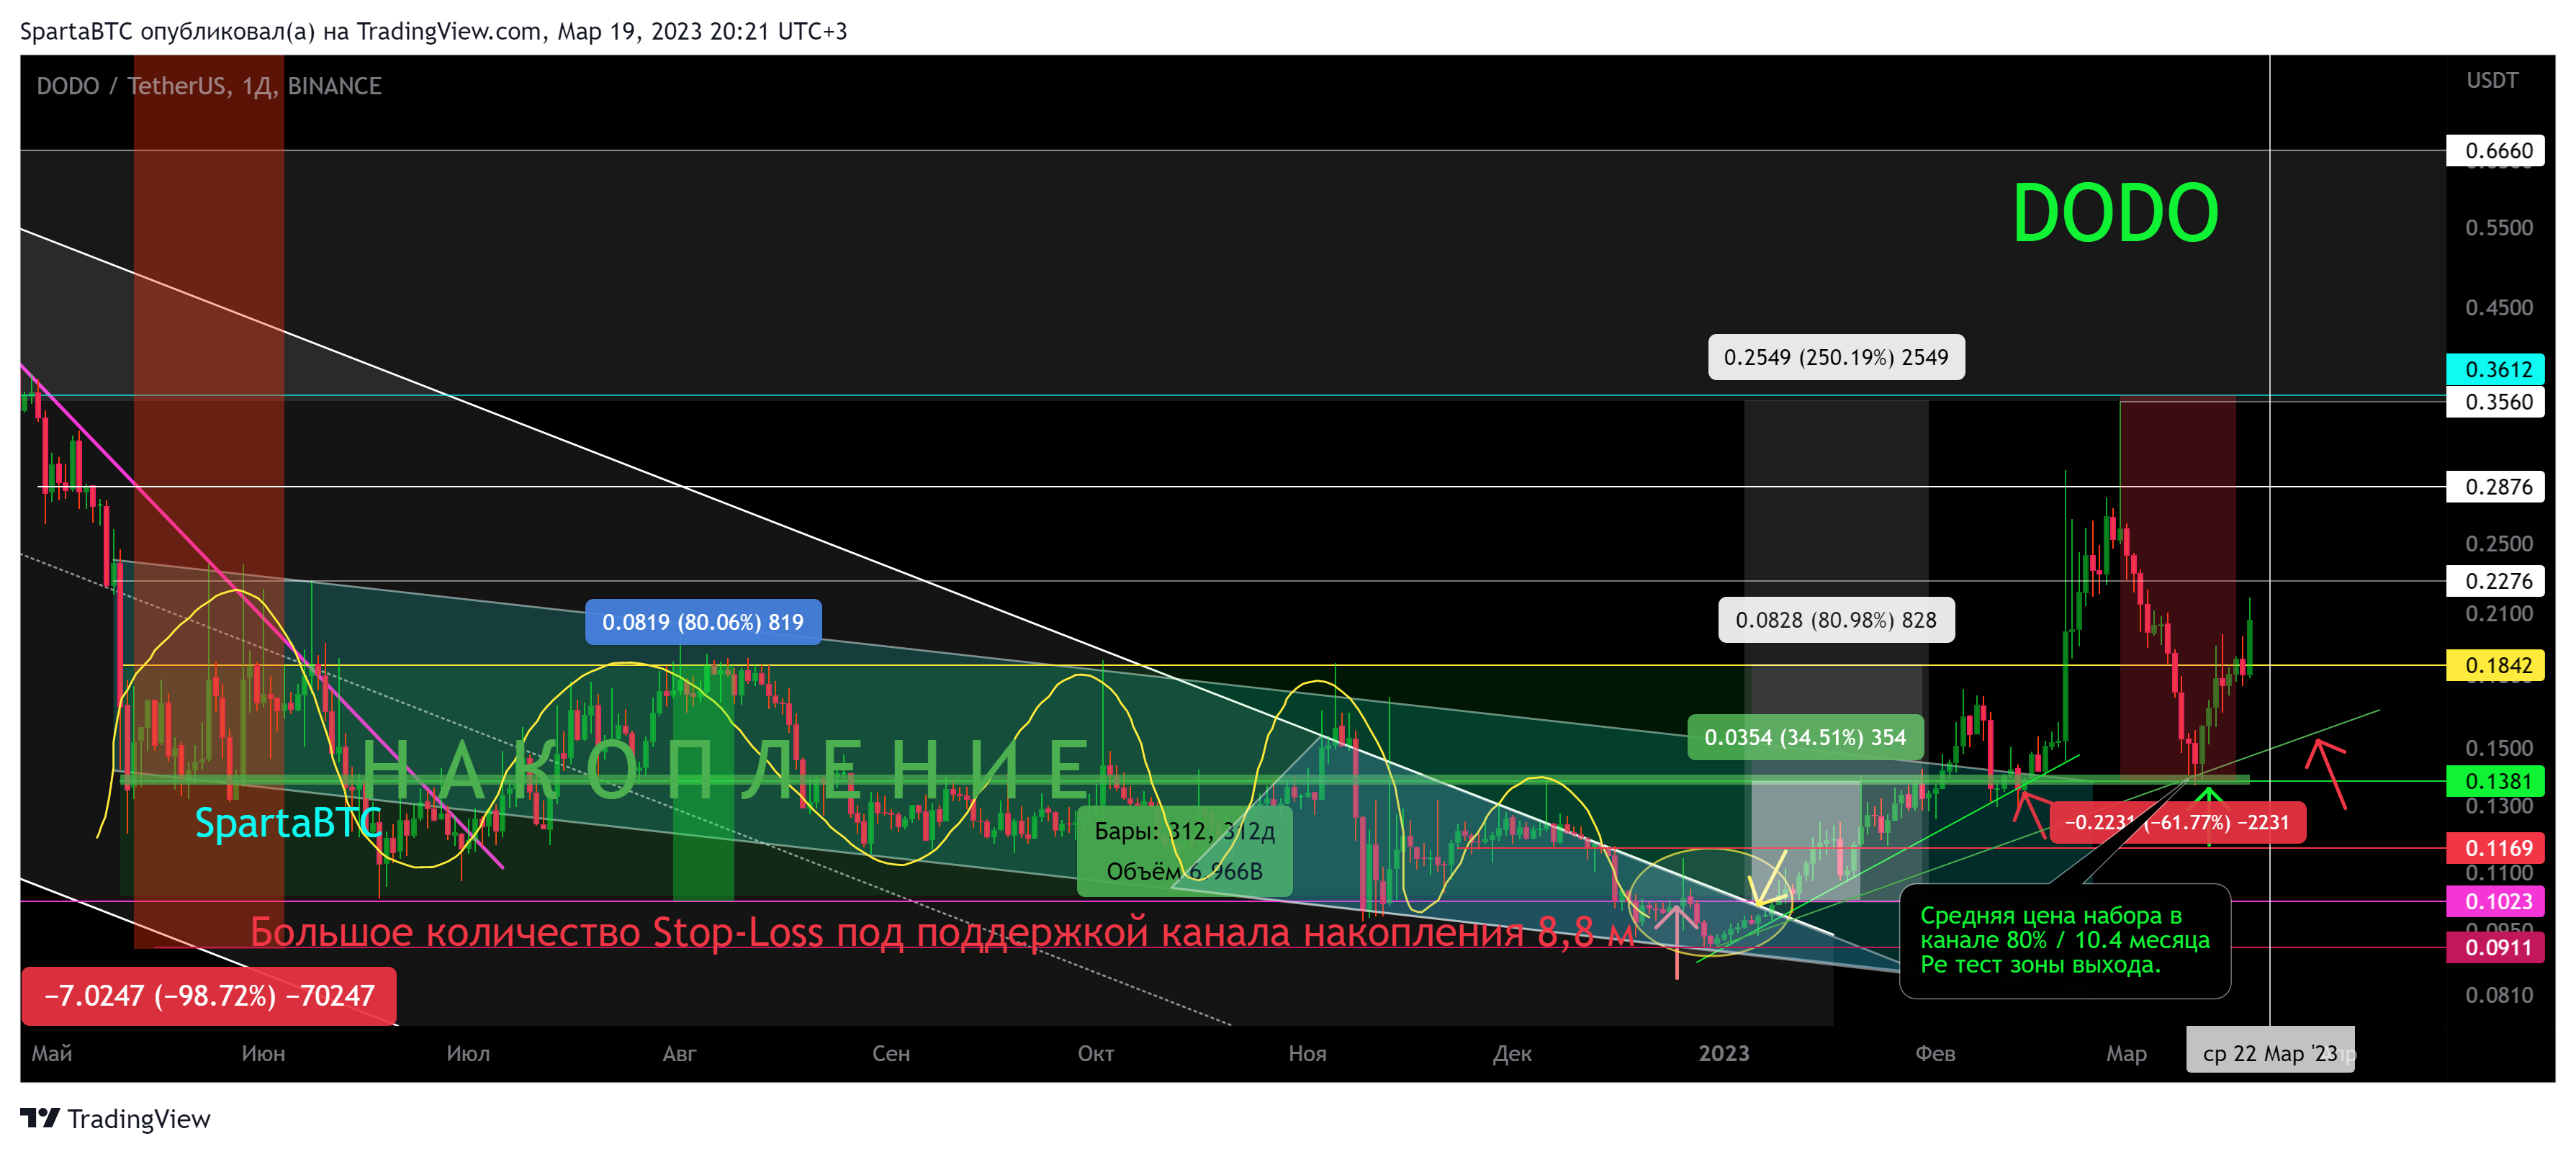
Task: Click the red Stop-Loss annotation text
Action: pyautogui.click(x=941, y=932)
